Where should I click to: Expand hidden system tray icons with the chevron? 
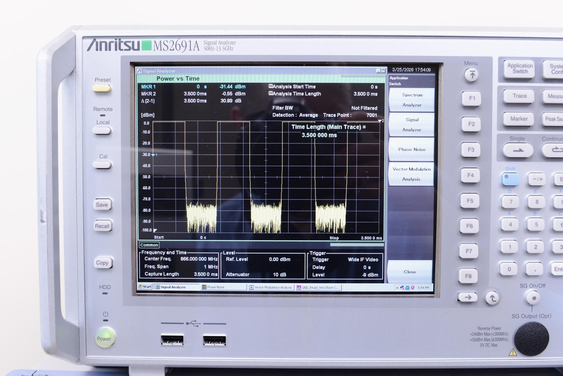pyautogui.click(x=397, y=287)
